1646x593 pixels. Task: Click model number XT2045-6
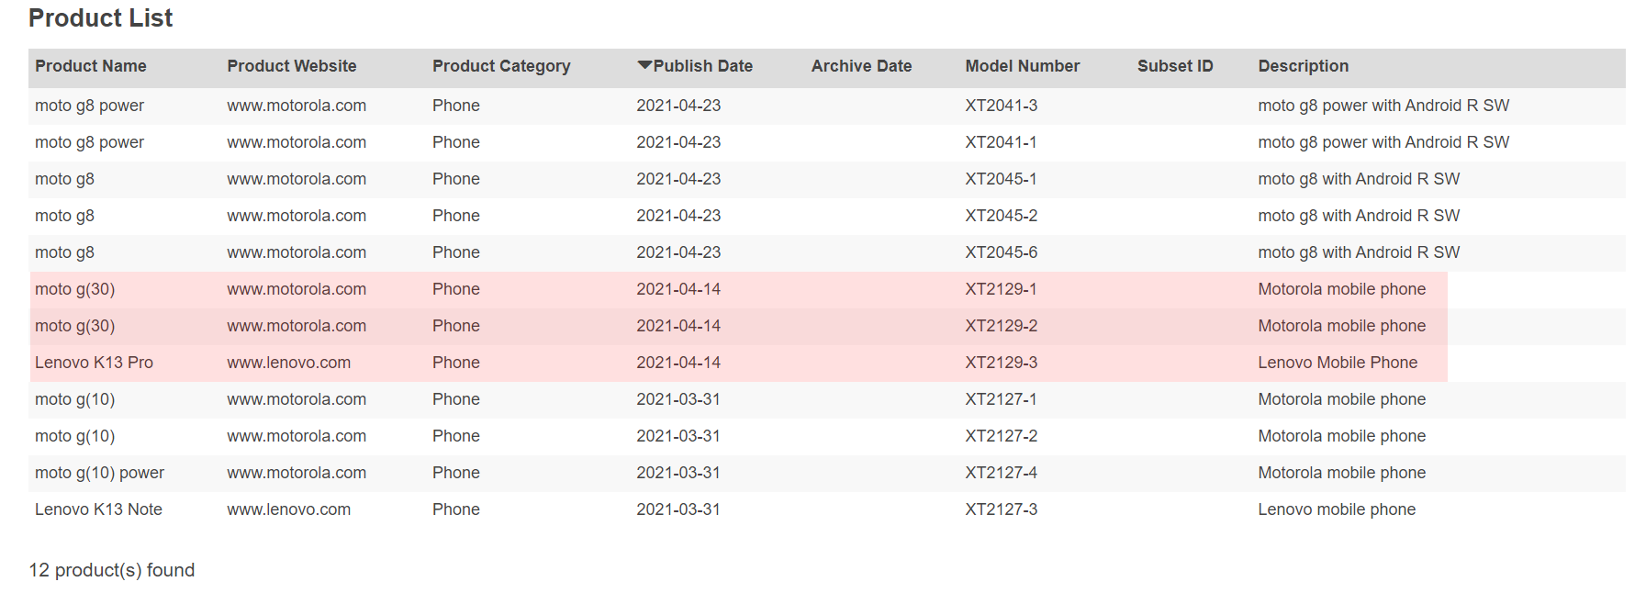1001,252
